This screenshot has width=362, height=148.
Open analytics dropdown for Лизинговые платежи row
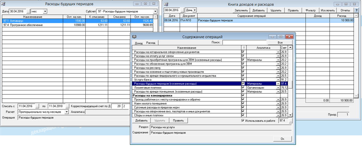(x=278, y=88)
